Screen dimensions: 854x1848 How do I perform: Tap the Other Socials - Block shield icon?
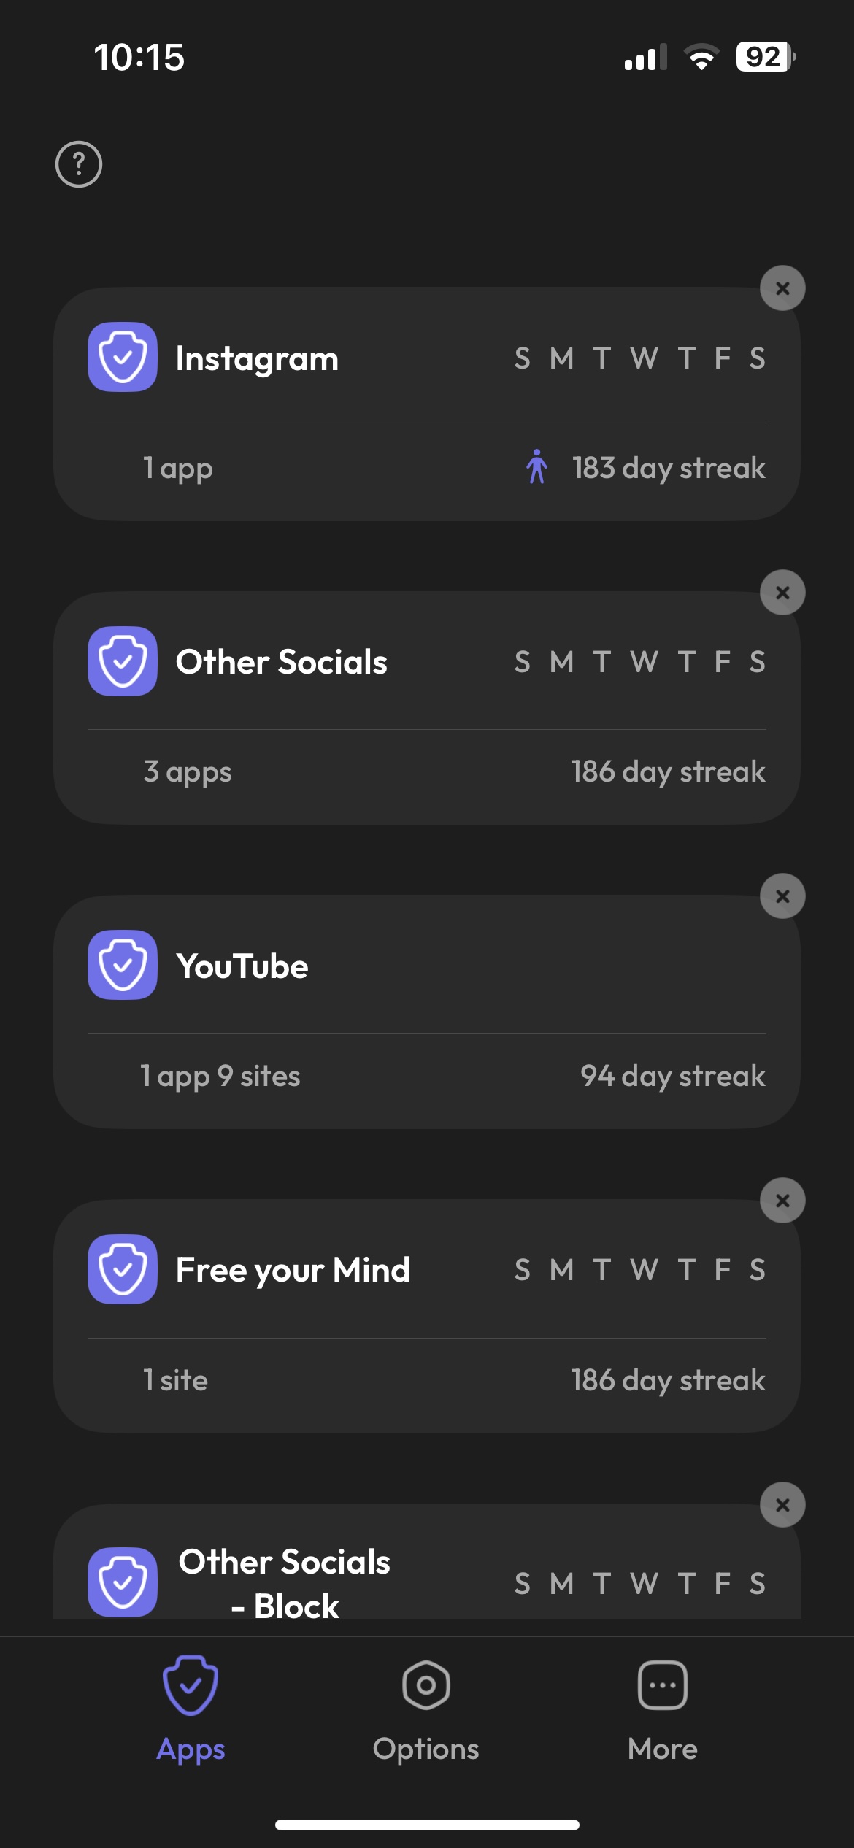coord(123,1582)
